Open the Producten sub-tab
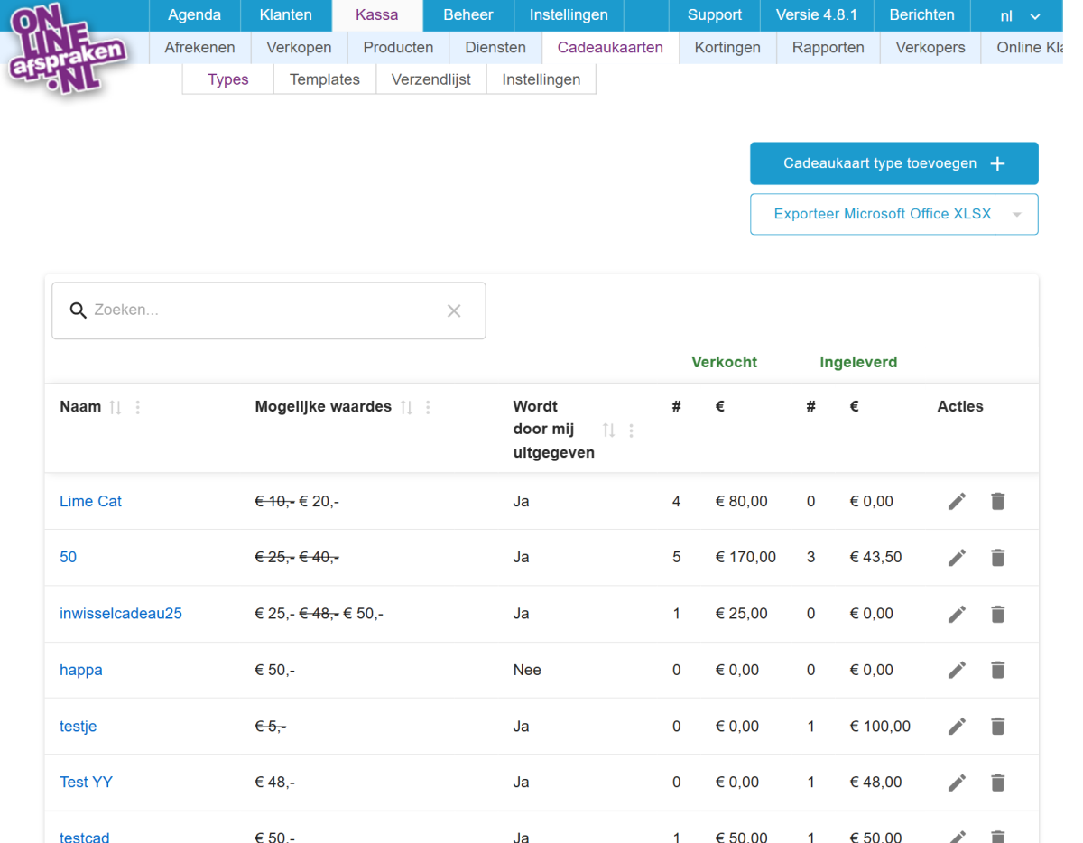1083x843 pixels. point(398,48)
